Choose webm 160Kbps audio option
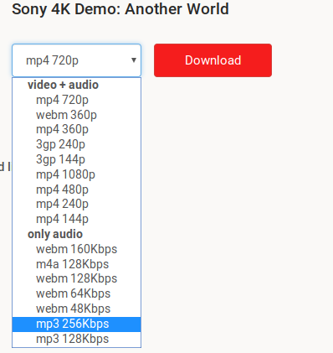333x353 pixels. click(76, 249)
